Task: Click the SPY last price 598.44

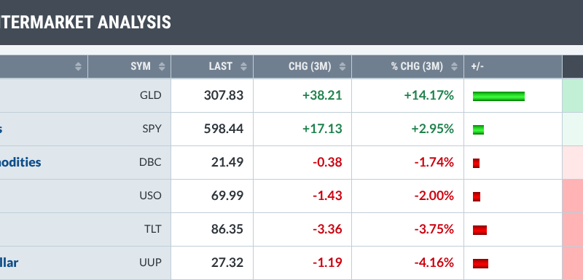Action: tap(224, 129)
